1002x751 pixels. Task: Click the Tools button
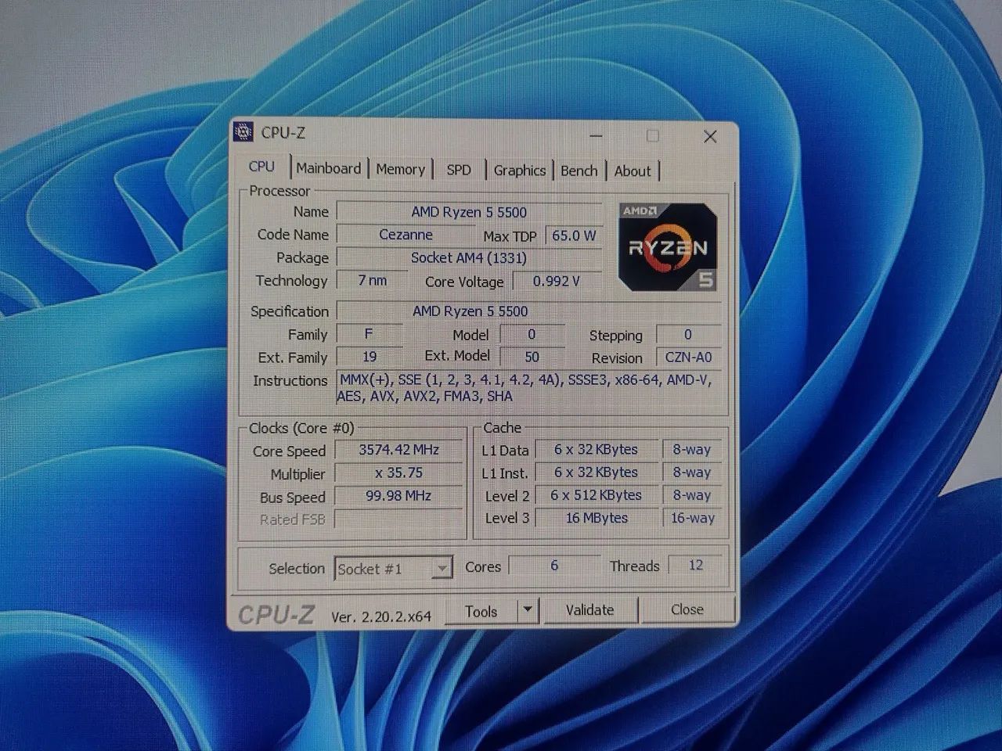click(481, 611)
